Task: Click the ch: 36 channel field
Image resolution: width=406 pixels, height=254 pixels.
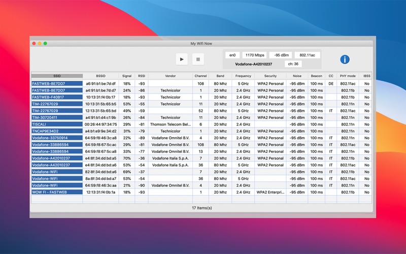Action: [293, 64]
